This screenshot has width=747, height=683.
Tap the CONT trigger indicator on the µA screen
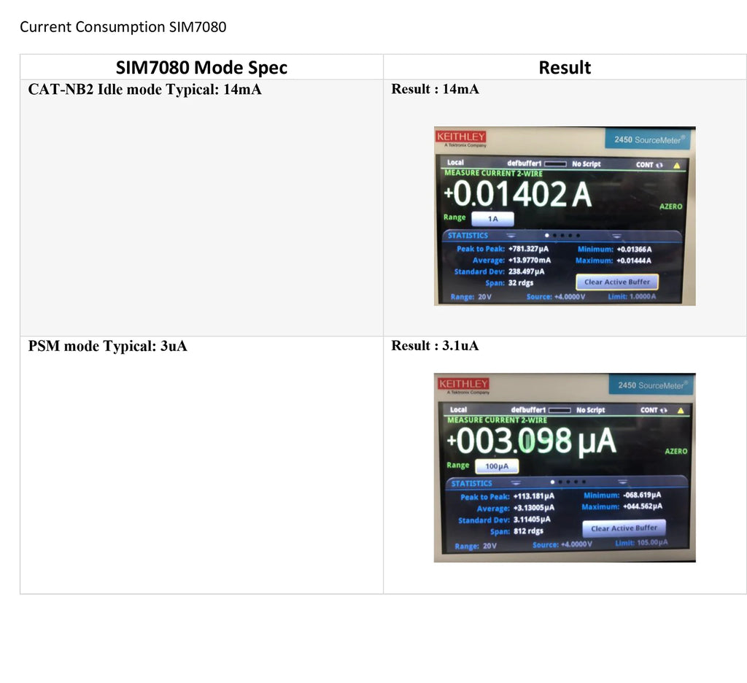click(654, 410)
